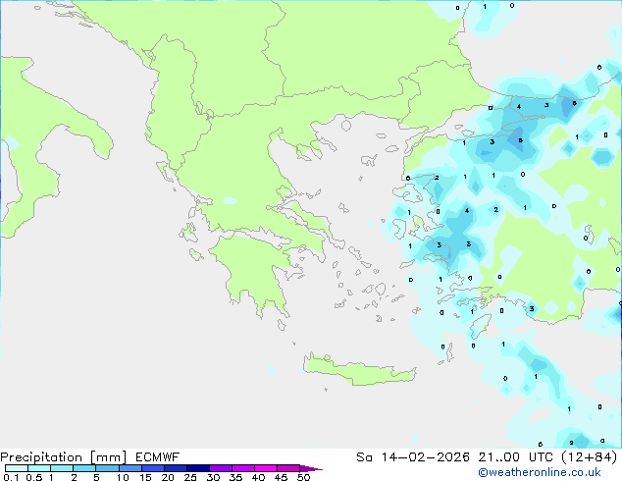Click the "45" legend scale label
Viewport: 622px width, 481px height.
pyautogui.click(x=281, y=477)
